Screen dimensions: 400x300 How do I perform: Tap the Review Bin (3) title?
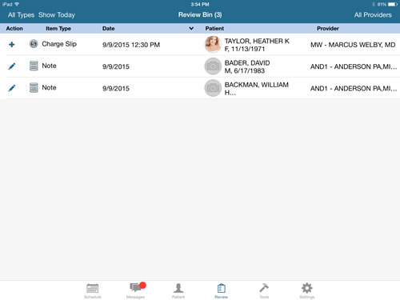pos(200,14)
